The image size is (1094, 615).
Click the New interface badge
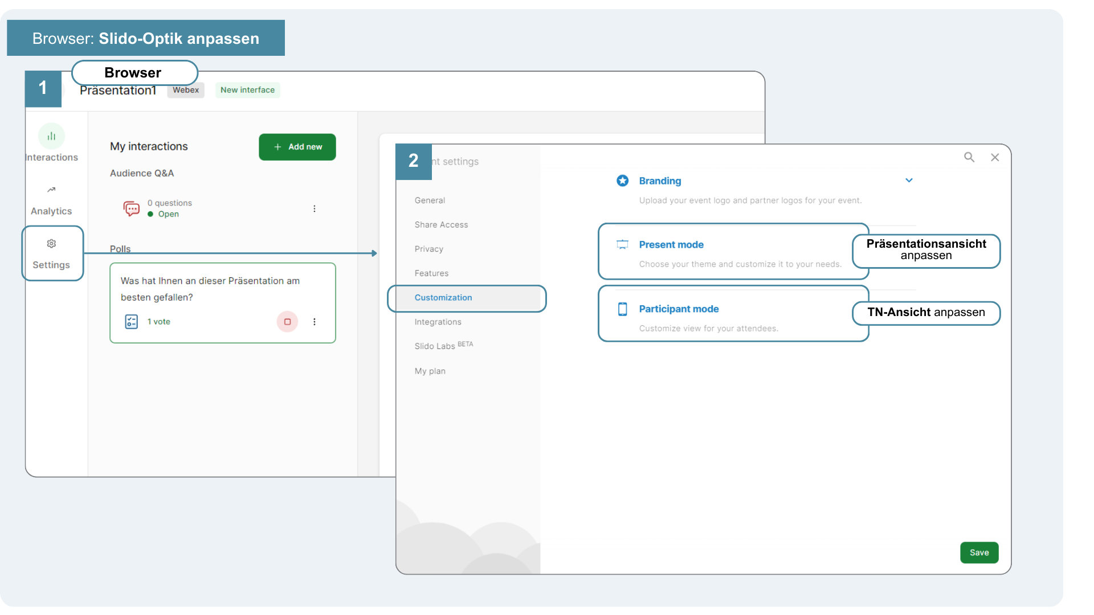pyautogui.click(x=248, y=90)
